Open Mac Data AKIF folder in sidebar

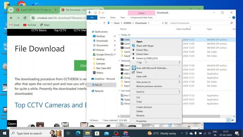coord(104,68)
